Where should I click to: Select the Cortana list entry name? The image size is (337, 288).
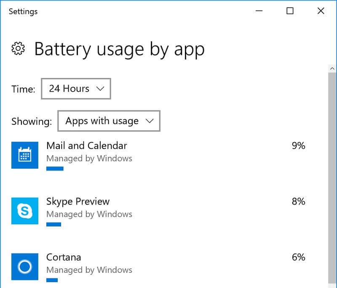[x=64, y=257]
